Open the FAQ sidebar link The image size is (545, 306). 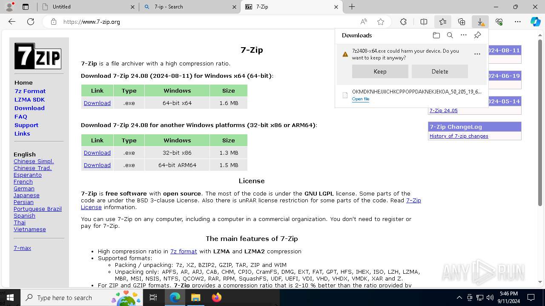[21, 116]
